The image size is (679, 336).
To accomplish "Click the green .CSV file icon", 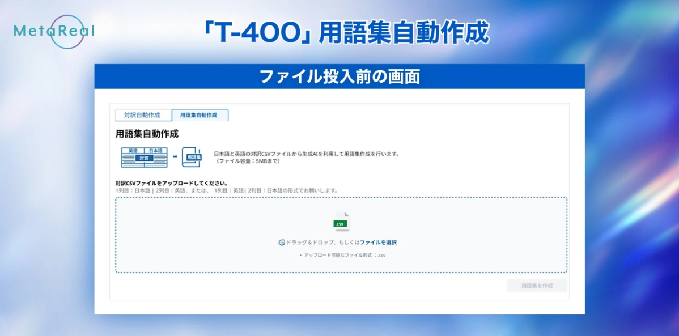I will 341,222.
